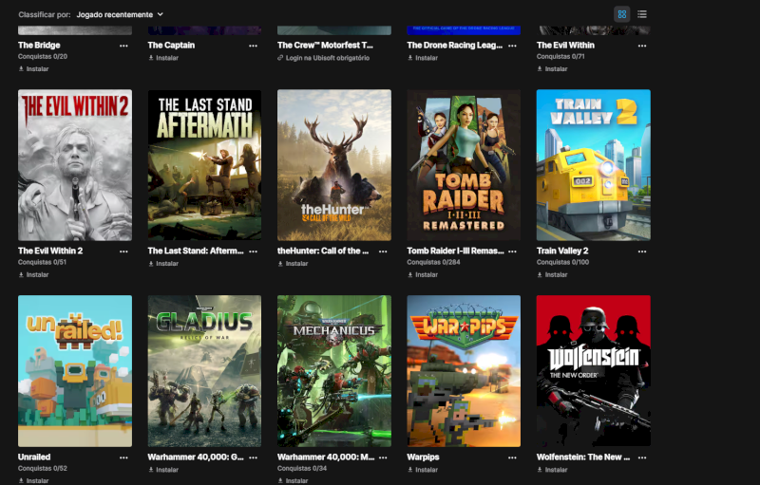760x485 pixels.
Task: Click Login na Ubisoft obrigatório link
Action: (323, 58)
